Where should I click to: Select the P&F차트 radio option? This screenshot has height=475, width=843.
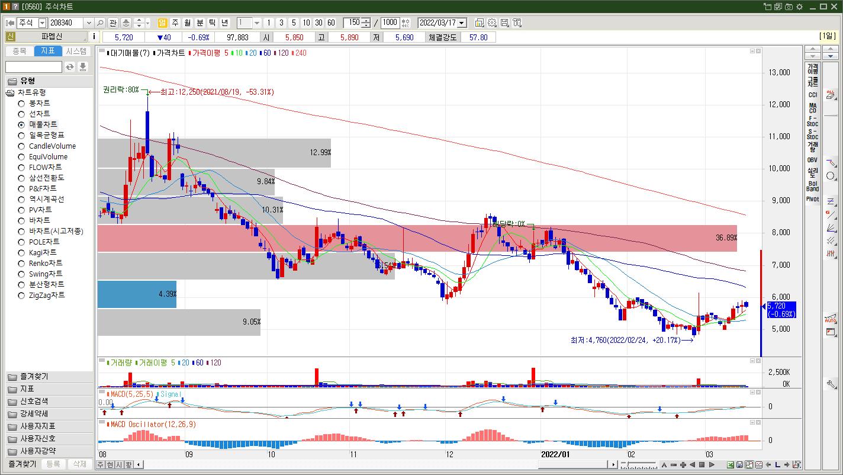click(x=21, y=188)
